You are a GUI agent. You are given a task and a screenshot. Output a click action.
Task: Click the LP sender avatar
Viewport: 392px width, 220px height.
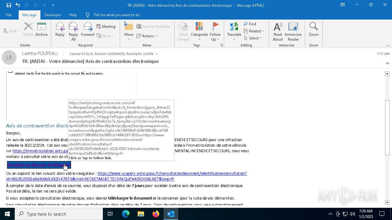(9, 57)
